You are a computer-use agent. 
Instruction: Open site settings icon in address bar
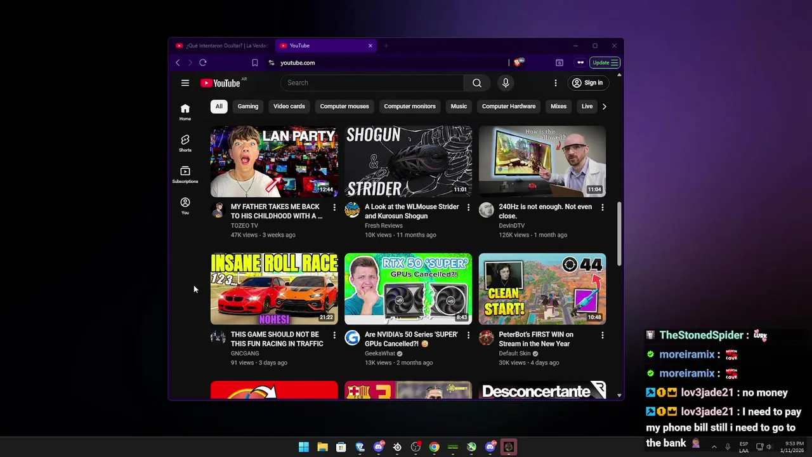coord(272,63)
